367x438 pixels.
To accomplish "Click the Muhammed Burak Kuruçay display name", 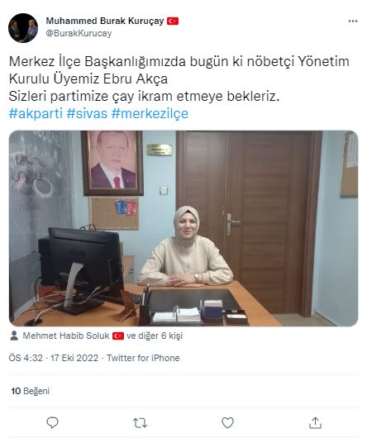I will (105, 21).
